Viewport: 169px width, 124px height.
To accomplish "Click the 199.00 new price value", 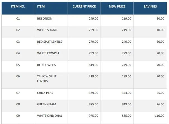I will click(127, 76).
